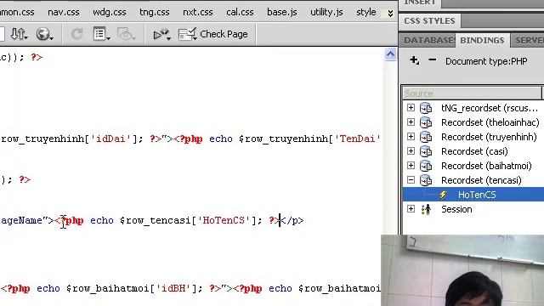
Task: Switch to the nav.css file tab
Action: pos(64,12)
